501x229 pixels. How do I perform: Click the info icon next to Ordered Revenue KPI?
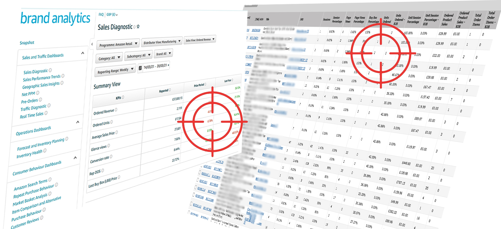pos(116,110)
